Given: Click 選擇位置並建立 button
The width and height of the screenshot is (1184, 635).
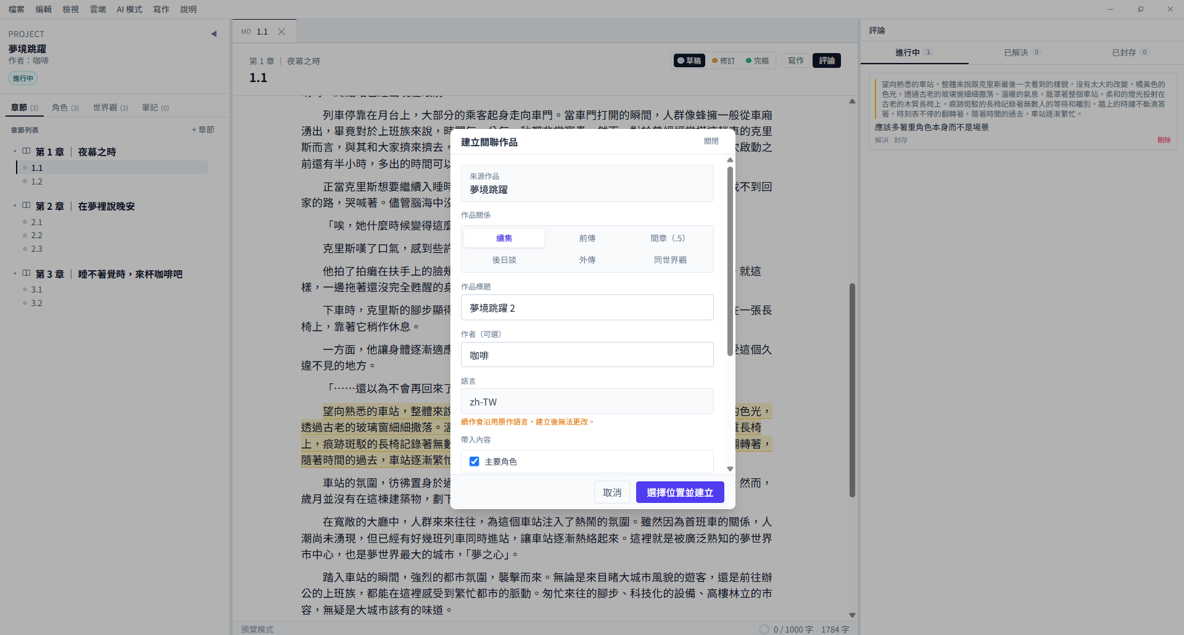Looking at the screenshot, I should pyautogui.click(x=680, y=492).
